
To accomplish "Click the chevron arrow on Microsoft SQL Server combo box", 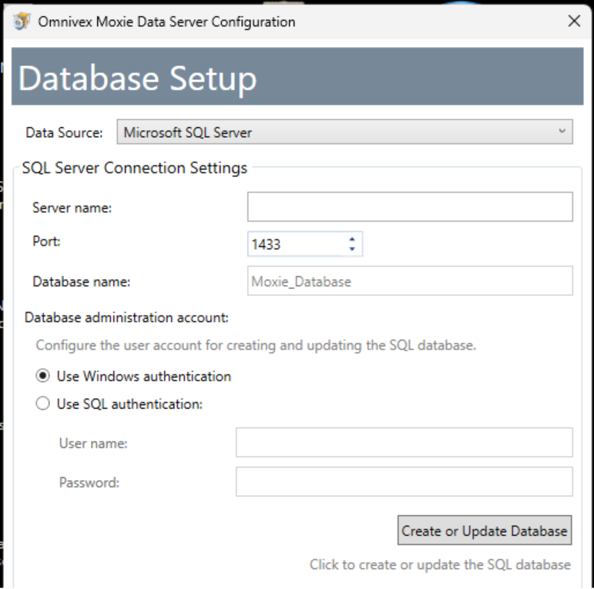I will pos(562,132).
